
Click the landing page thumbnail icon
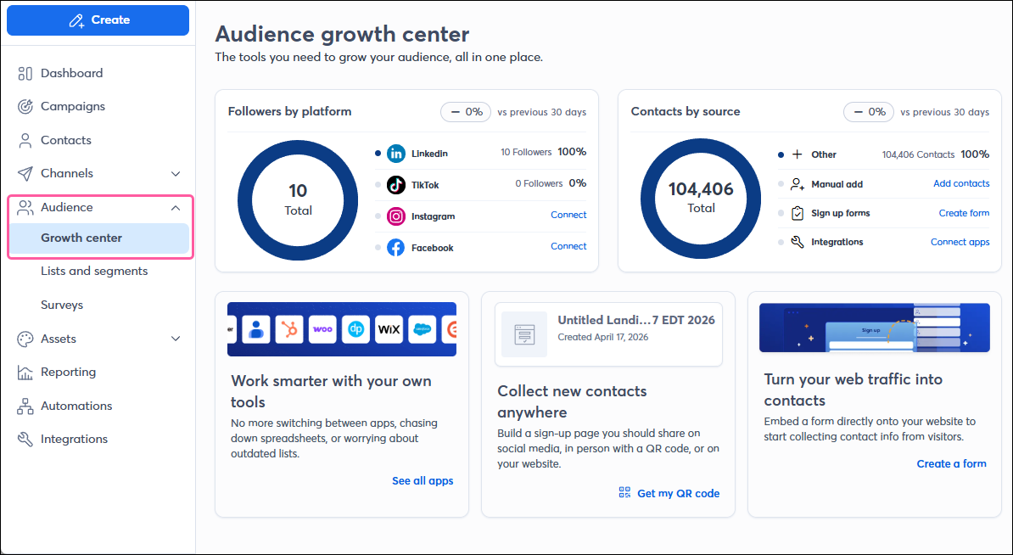(x=524, y=334)
